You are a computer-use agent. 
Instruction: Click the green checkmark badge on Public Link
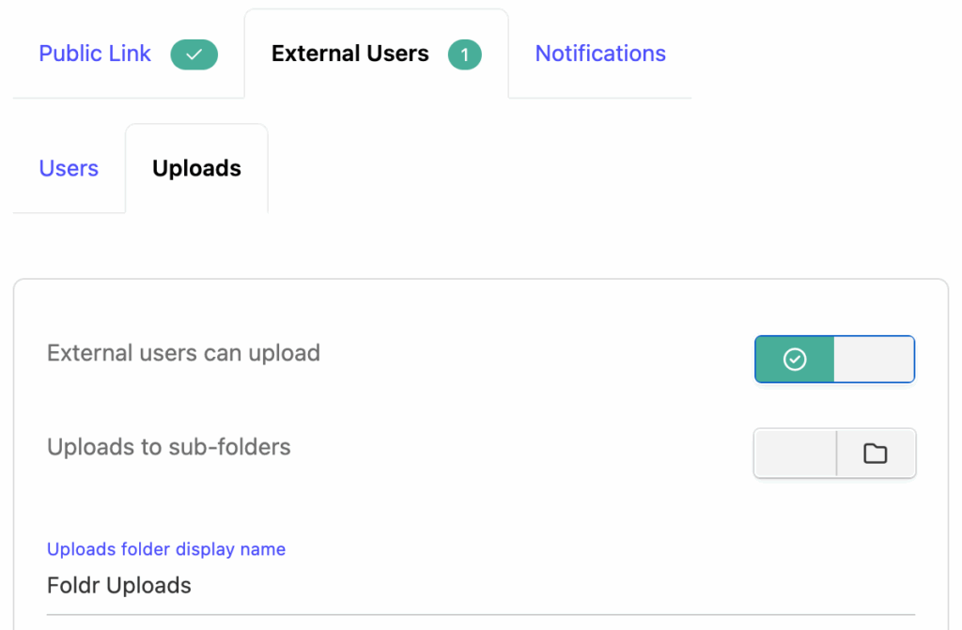click(x=194, y=54)
